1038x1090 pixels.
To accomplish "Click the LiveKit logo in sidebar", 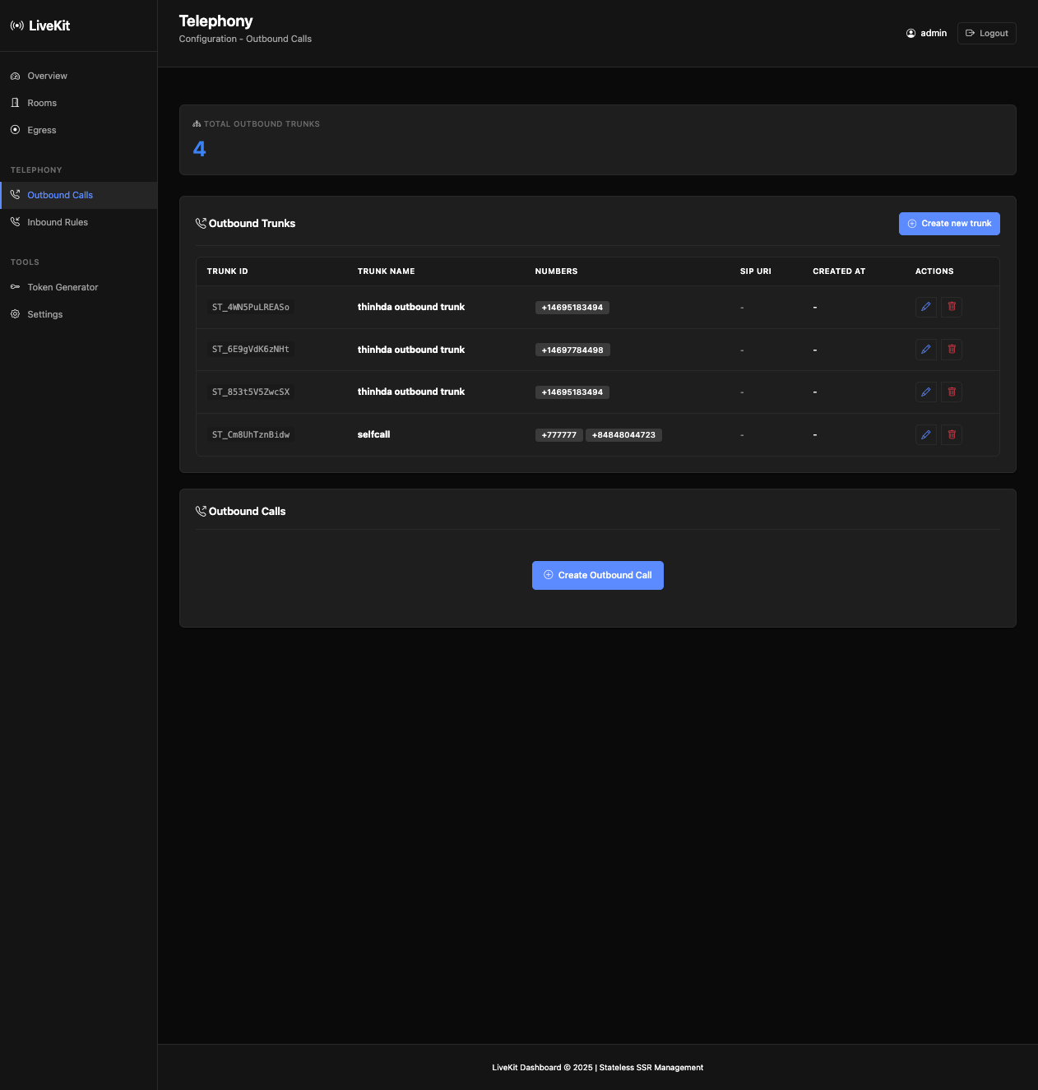I will click(x=40, y=26).
